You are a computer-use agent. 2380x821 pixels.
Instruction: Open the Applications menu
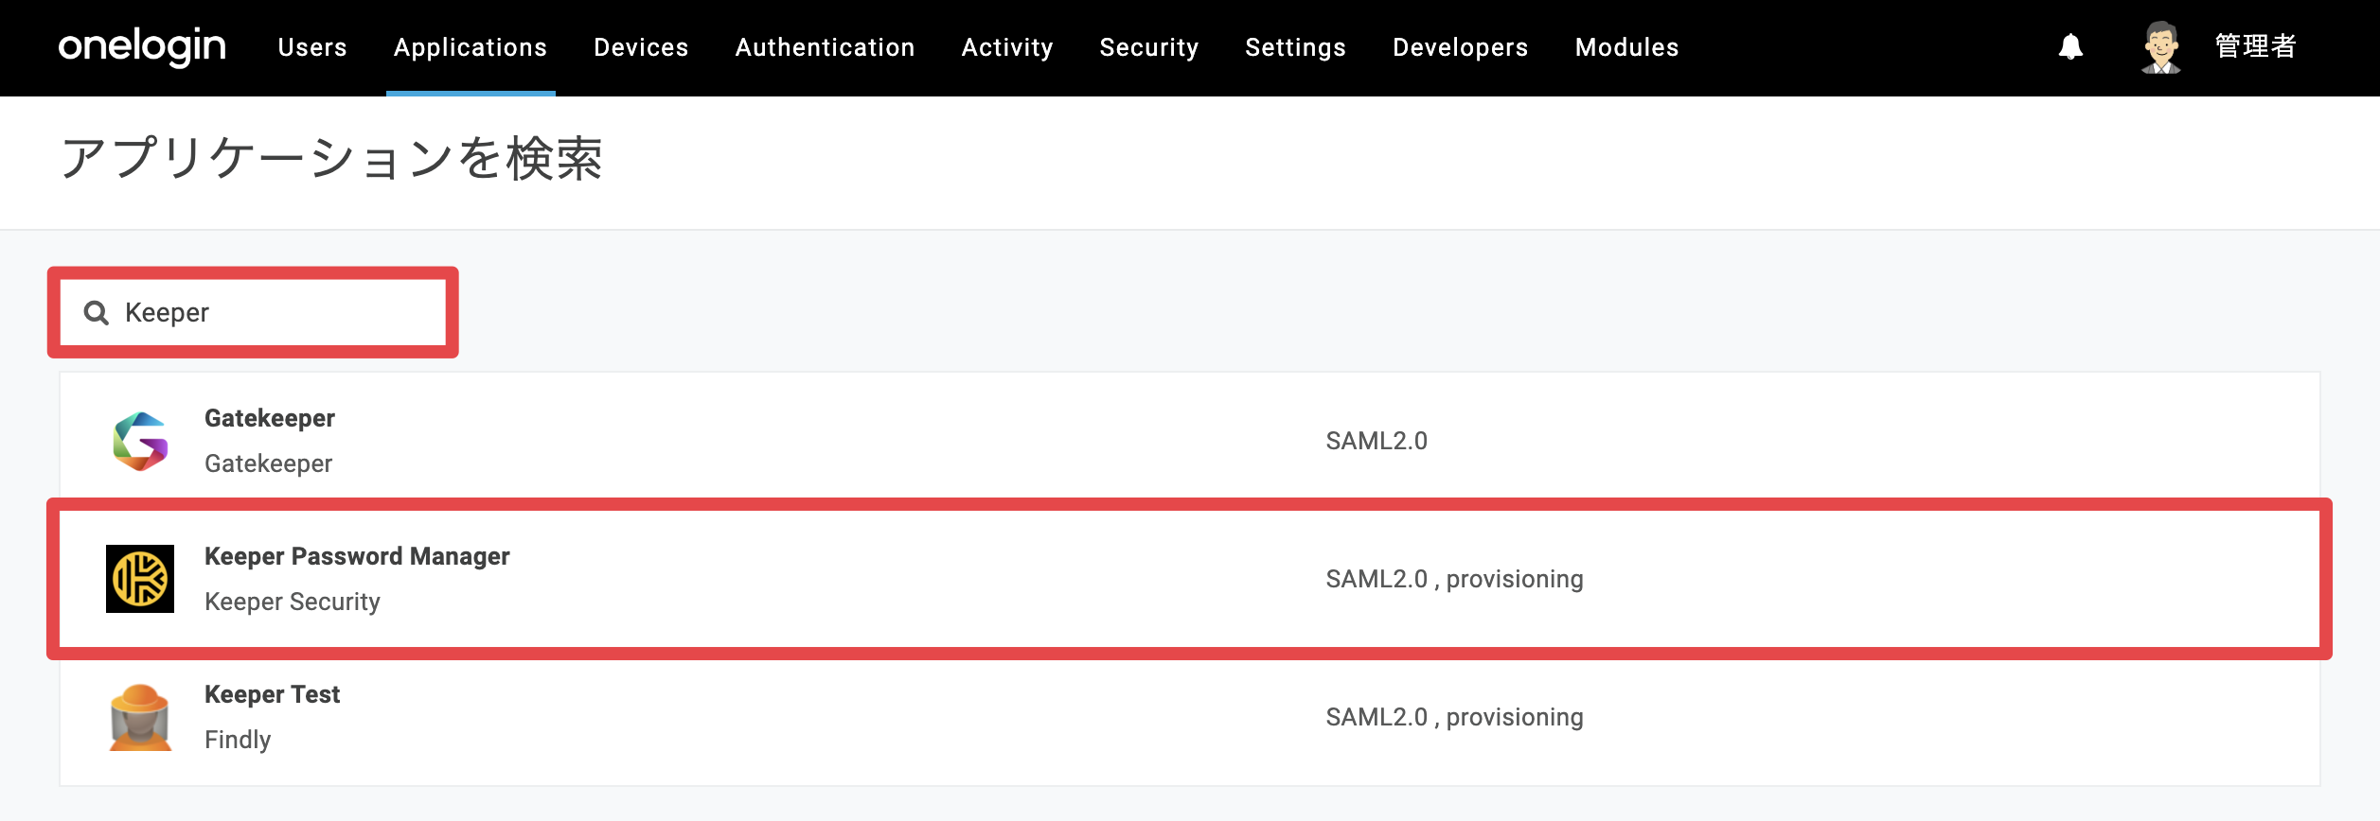(x=471, y=47)
